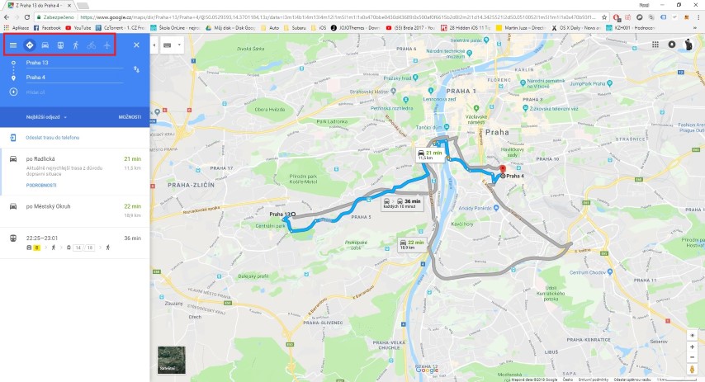This screenshot has height=382, width=705.
Task: Open the Google Maps hamburger menu
Action: (13, 45)
